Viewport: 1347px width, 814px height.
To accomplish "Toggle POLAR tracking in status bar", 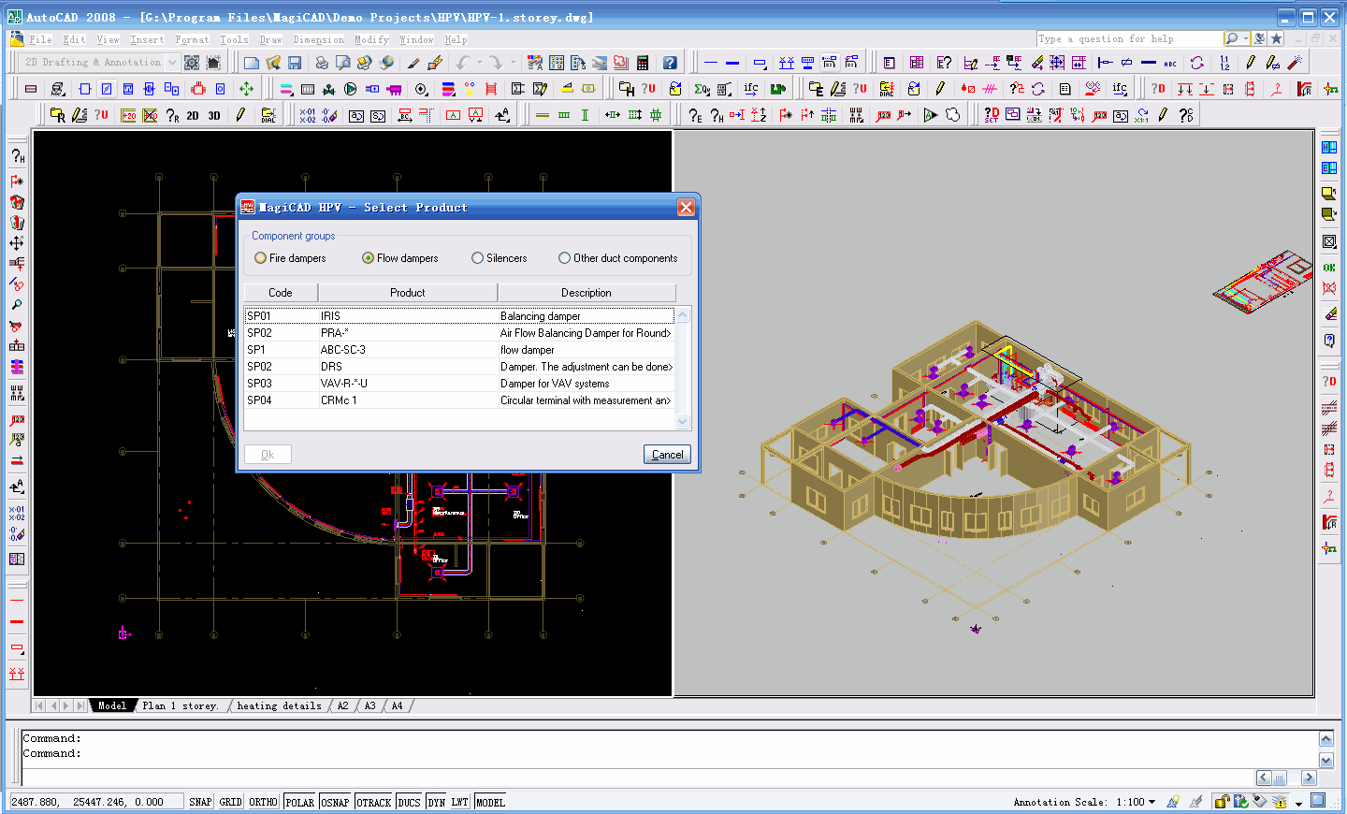I will pyautogui.click(x=299, y=802).
